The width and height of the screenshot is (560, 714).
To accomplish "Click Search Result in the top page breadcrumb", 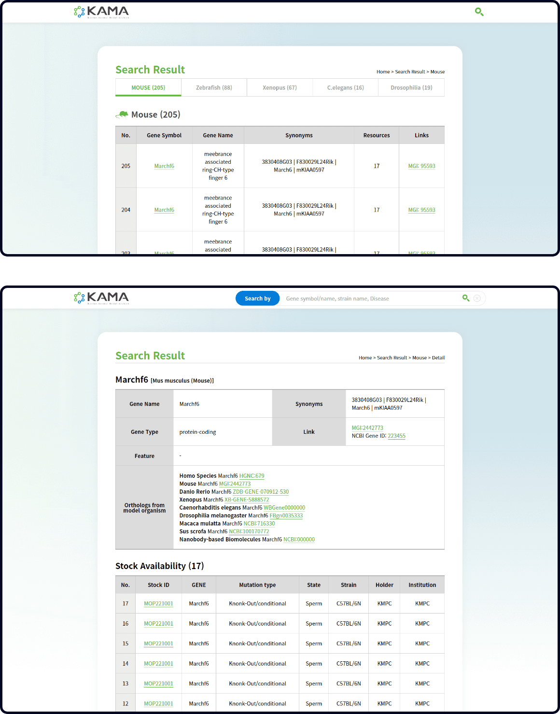I will pyautogui.click(x=410, y=71).
